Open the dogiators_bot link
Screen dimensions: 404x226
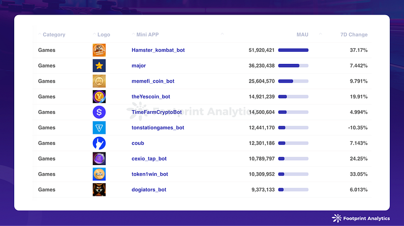148,190
